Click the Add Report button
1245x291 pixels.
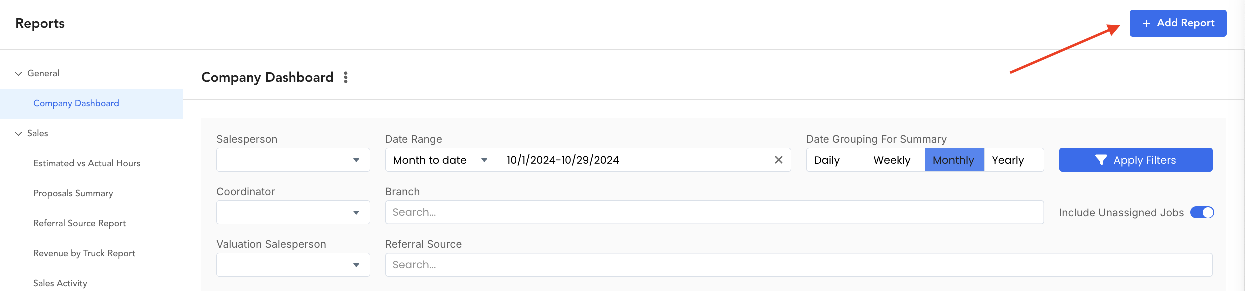(x=1178, y=23)
